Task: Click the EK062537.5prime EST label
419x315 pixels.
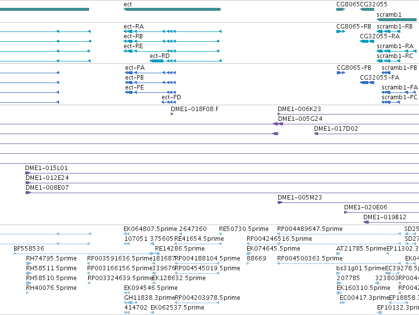Action: 177,308
